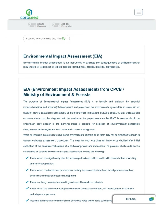The width and height of the screenshot is (163, 211).
Task: Click the checkmark beside 'hazardous materials' item
Action: (27, 182)
